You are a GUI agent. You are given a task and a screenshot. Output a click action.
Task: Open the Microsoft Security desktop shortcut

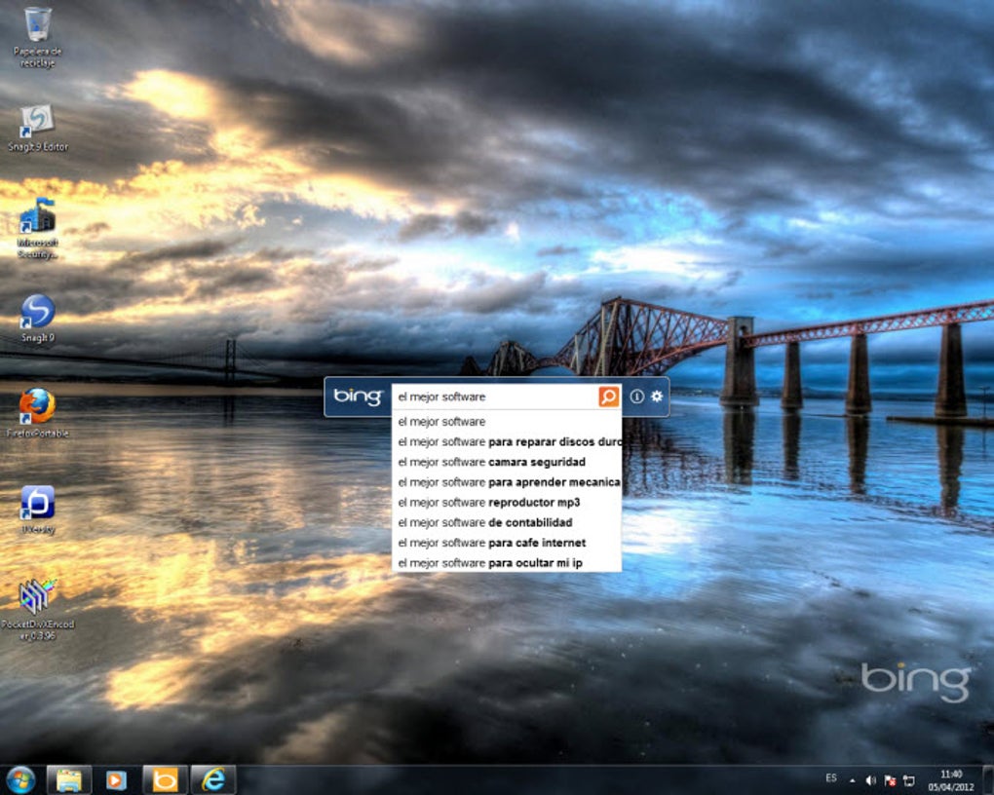pyautogui.click(x=37, y=228)
